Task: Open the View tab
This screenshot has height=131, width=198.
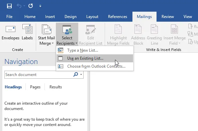Action: click(x=188, y=17)
